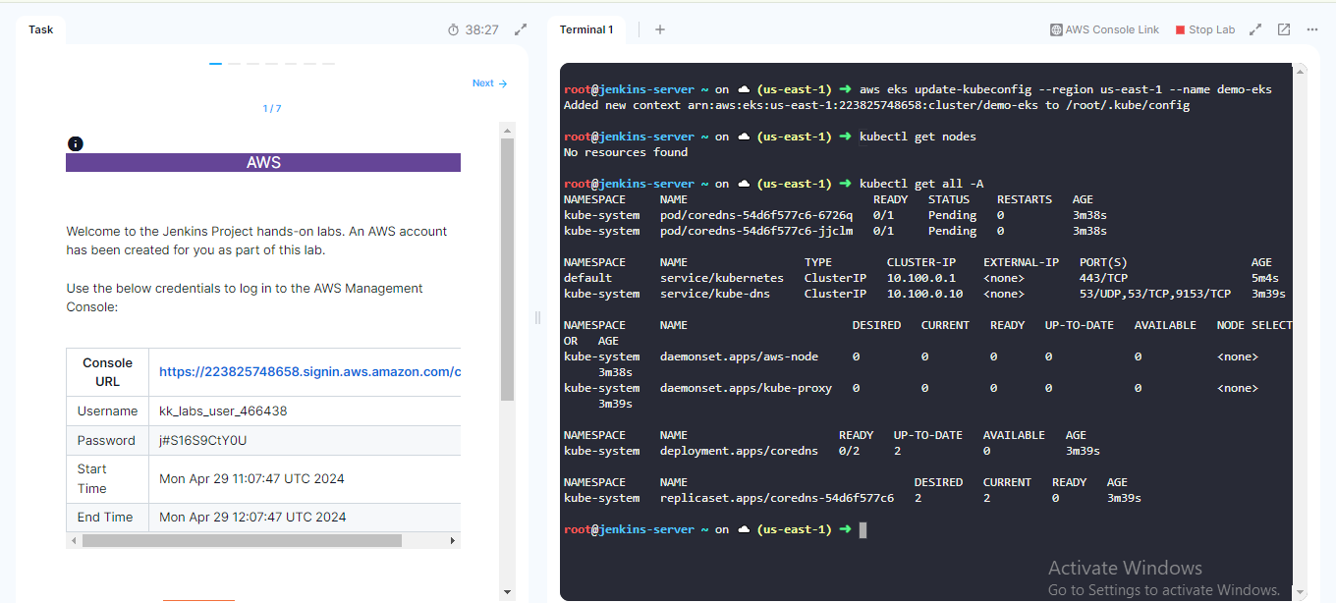Viewport: 1336px width, 603px height.
Task: Select the fourth progress dot above 1/7
Action: [271, 64]
